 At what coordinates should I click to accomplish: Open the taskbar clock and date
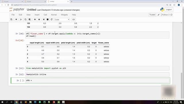tap(176, 102)
